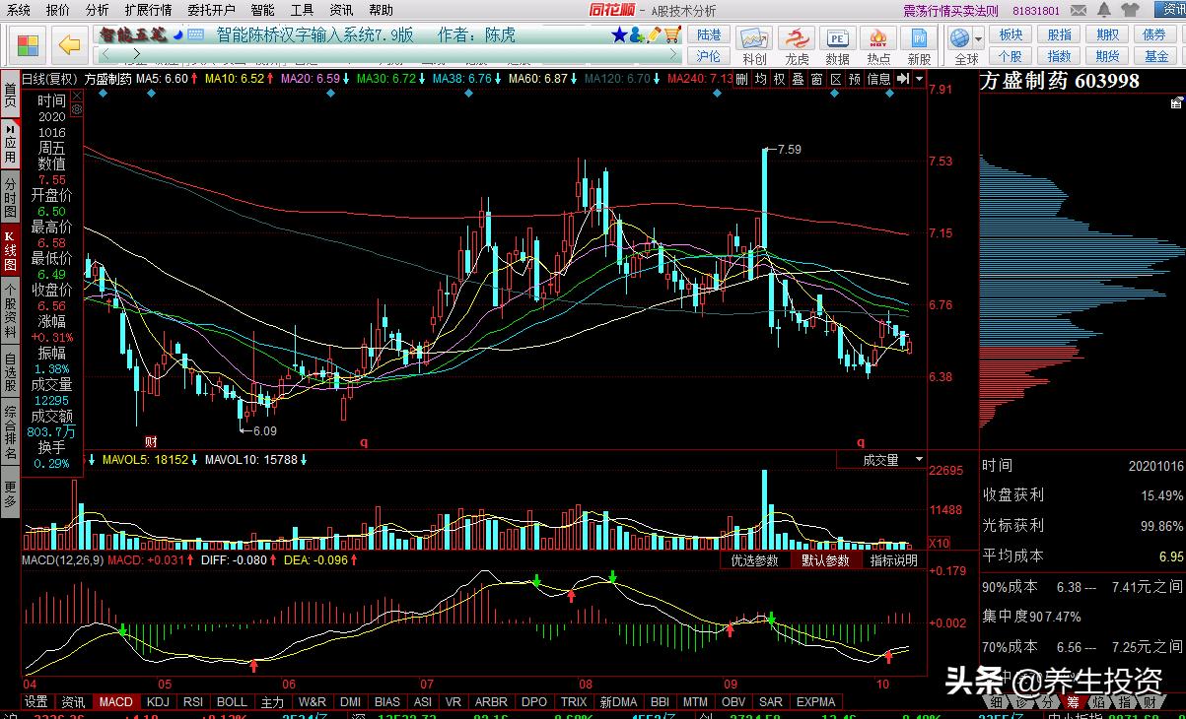Toggle the 叠 overlay chart option
Viewport: 1186px width, 719px height.
tap(798, 79)
